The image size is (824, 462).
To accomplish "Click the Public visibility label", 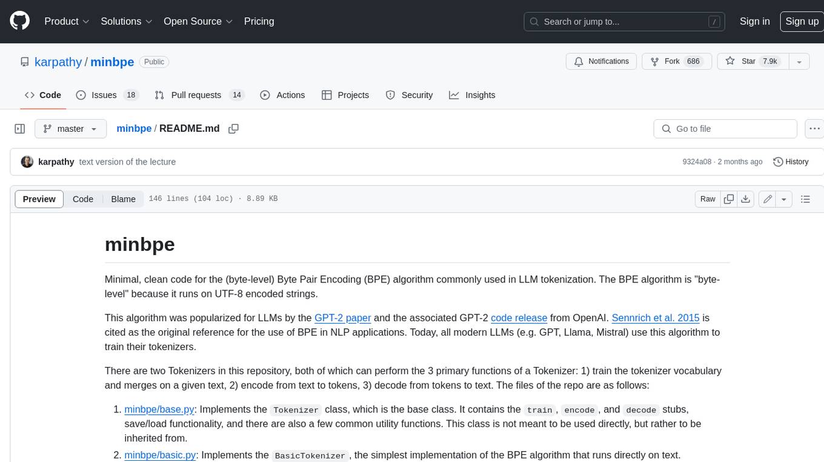I will (x=154, y=62).
